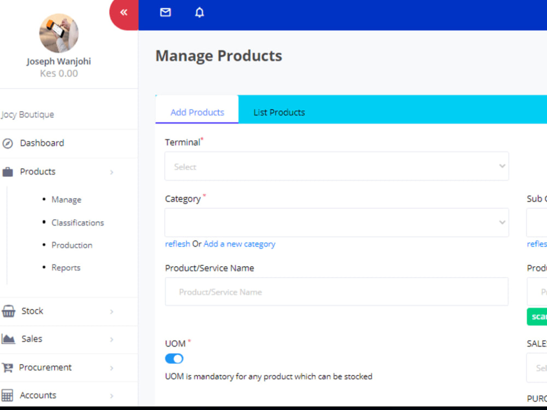The width and height of the screenshot is (547, 410).
Task: Click the Procurement cart icon
Action: pos(7,367)
